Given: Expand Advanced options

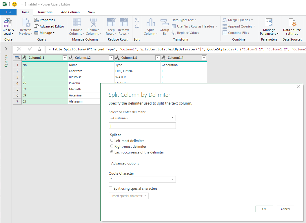Looking at the screenshot, I should pos(124,163).
